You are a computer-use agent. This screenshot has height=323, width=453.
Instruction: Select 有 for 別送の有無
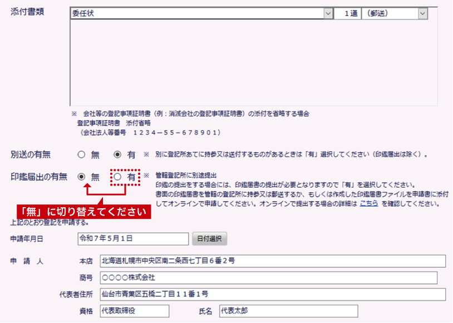(117, 154)
